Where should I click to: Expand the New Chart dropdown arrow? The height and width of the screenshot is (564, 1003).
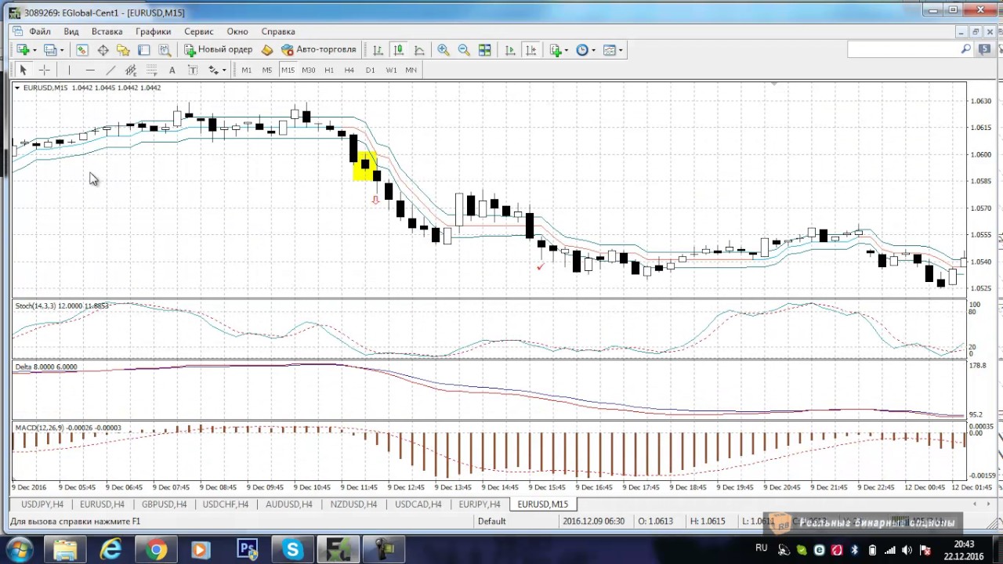coord(34,50)
